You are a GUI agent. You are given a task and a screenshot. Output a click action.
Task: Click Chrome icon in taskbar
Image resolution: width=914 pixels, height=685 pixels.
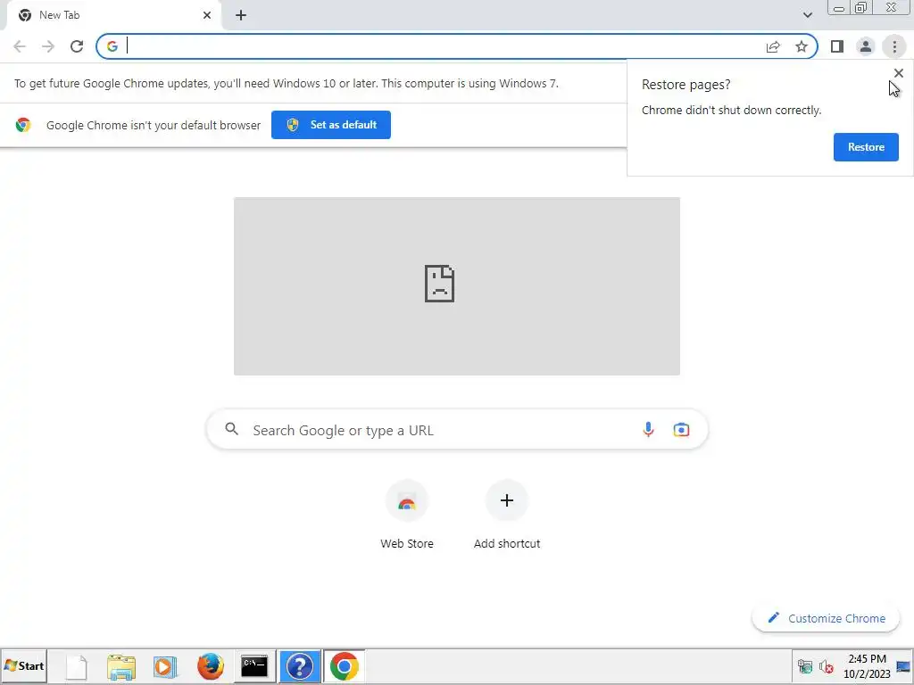click(344, 666)
